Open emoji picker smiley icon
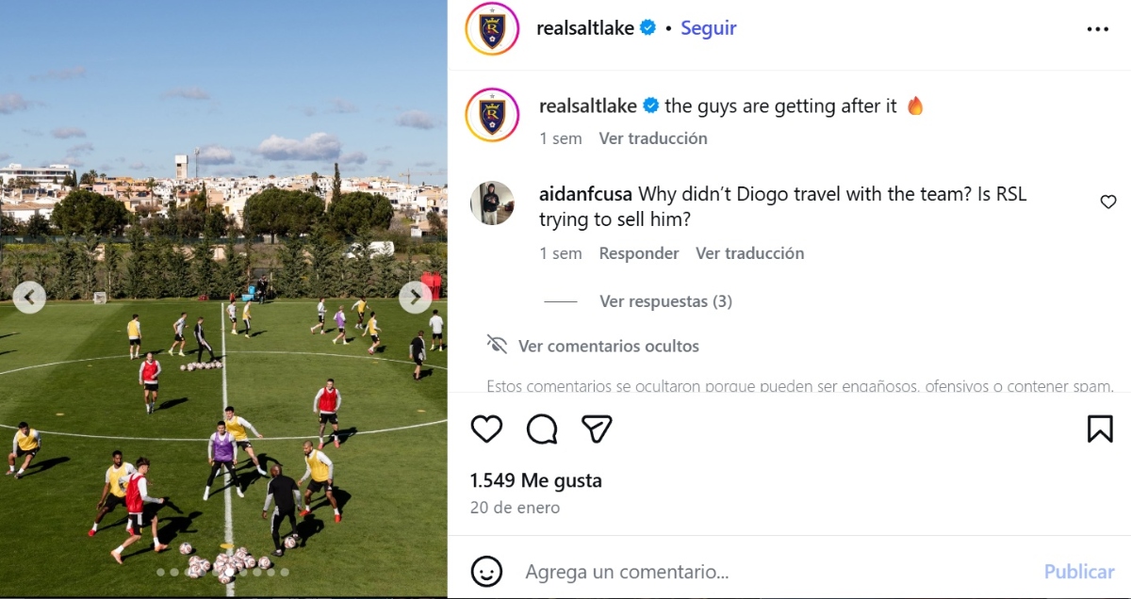 coord(486,571)
